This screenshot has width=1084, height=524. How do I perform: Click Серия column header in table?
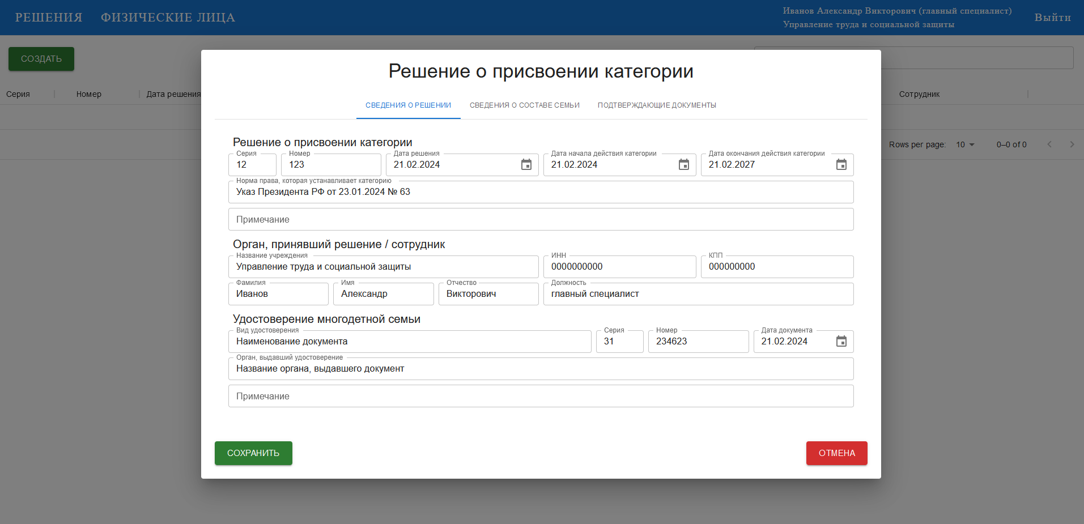18,94
